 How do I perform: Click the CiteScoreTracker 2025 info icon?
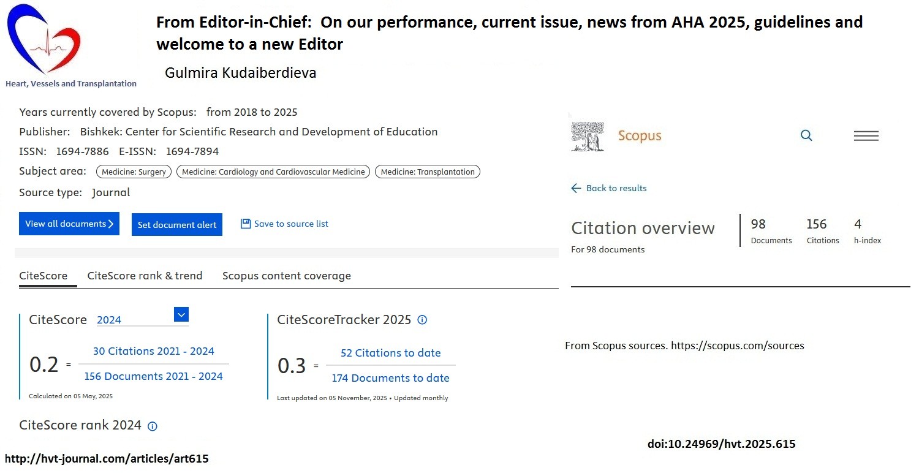[422, 320]
